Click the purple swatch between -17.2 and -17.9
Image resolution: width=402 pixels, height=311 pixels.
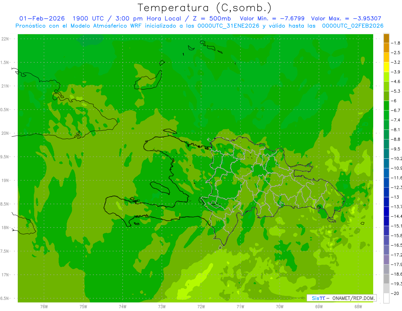click(x=386, y=260)
